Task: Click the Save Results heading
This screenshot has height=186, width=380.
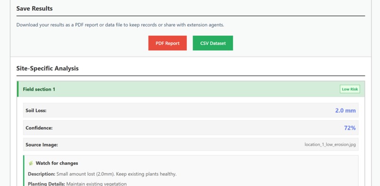Action: click(34, 8)
